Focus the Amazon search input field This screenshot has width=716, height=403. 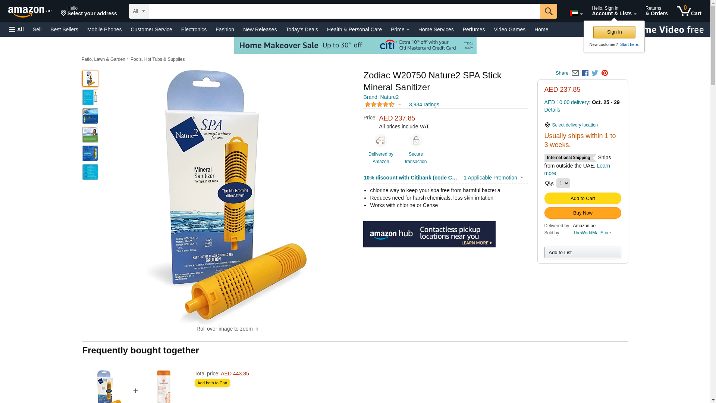pos(344,11)
